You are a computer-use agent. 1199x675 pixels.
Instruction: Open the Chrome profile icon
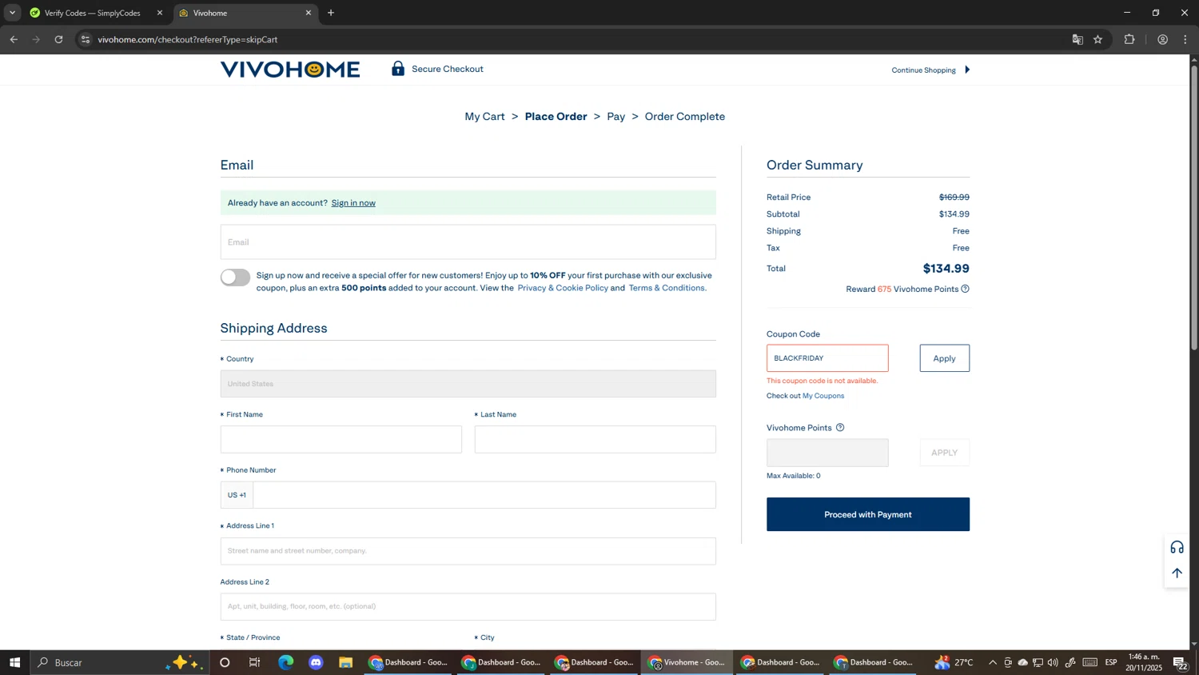[x=1162, y=39]
